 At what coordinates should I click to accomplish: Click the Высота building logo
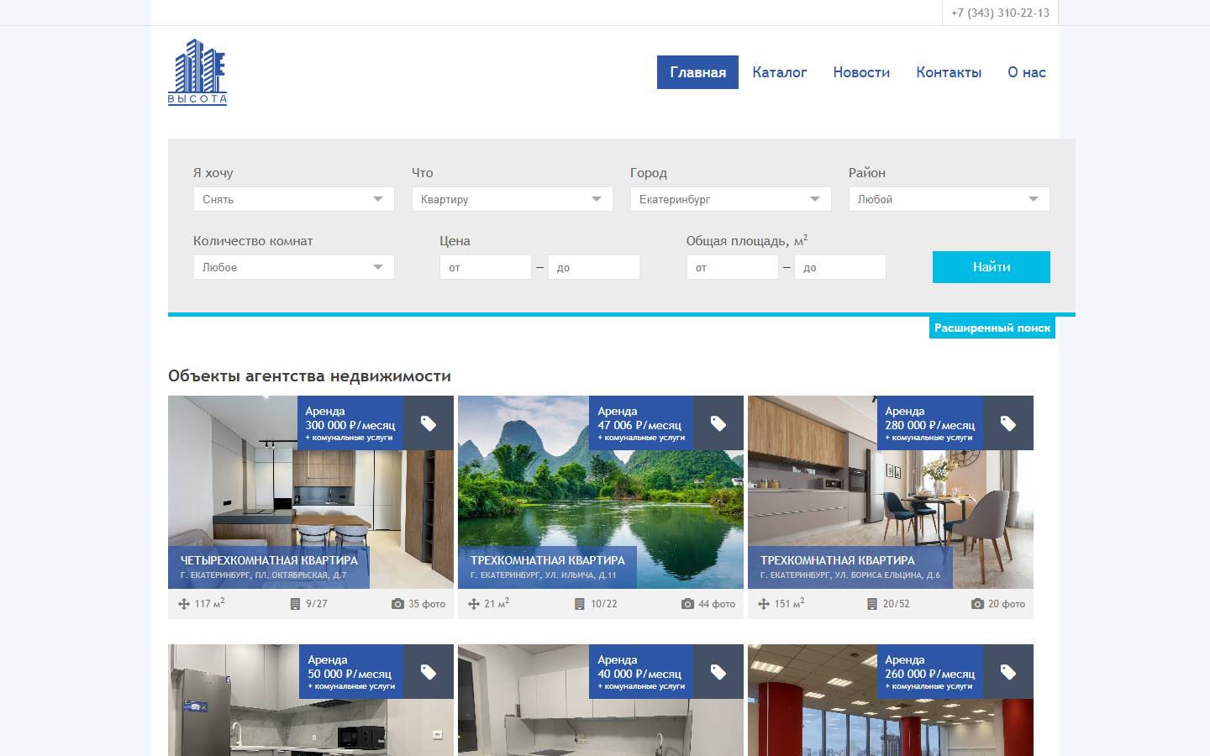197,71
